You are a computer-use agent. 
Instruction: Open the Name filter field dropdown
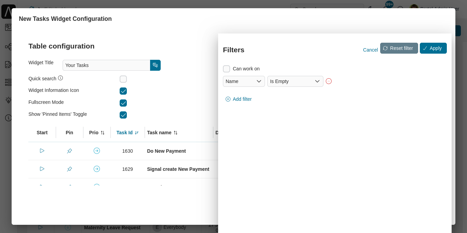[244, 81]
